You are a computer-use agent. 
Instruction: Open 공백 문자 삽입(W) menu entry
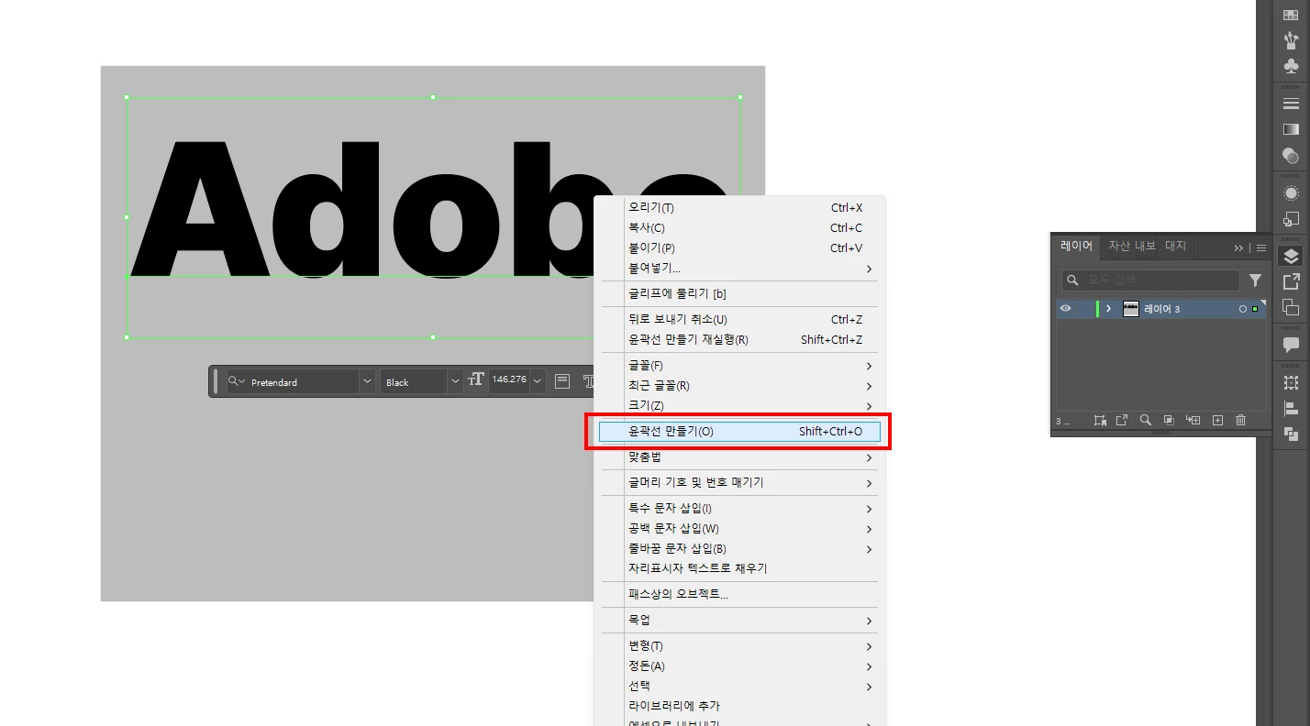[739, 528]
